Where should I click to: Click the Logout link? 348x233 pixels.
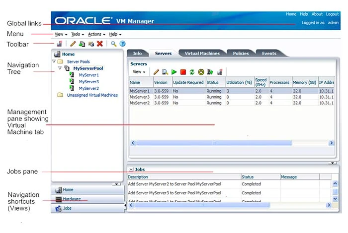(x=332, y=14)
